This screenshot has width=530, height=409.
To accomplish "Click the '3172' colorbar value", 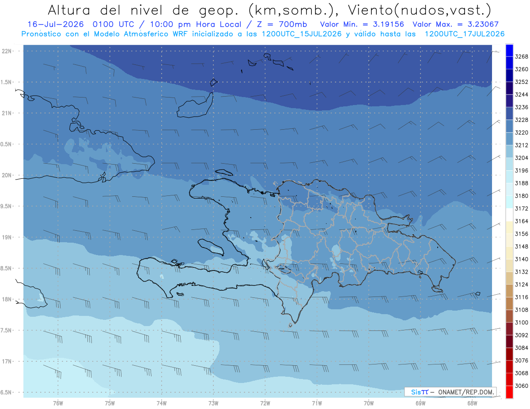I will pyautogui.click(x=522, y=208).
